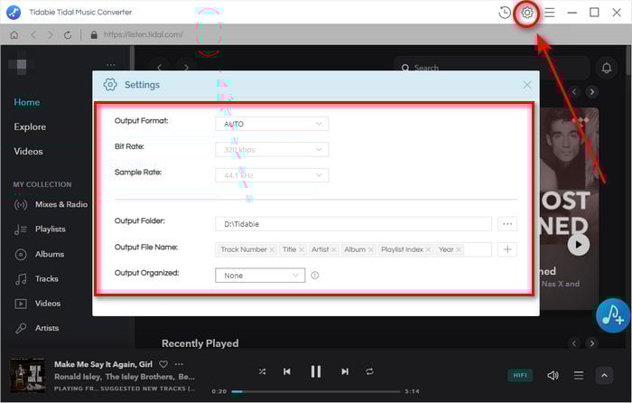Remove the Playlist Index tag
This screenshot has width=632, height=403.
[428, 249]
